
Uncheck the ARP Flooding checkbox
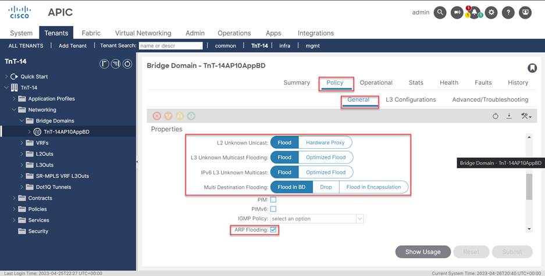[x=273, y=230]
